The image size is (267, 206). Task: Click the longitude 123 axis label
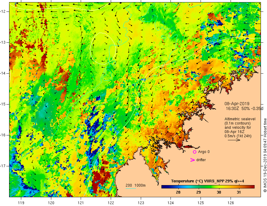click(141, 203)
